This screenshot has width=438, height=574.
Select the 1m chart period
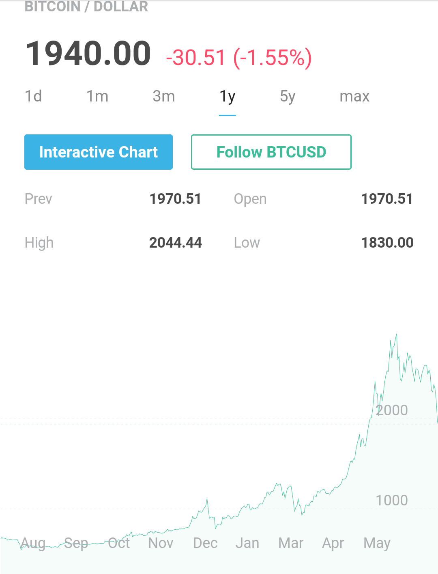click(97, 97)
